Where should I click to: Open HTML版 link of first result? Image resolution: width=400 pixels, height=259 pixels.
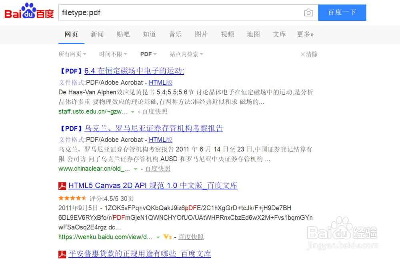click(x=160, y=83)
